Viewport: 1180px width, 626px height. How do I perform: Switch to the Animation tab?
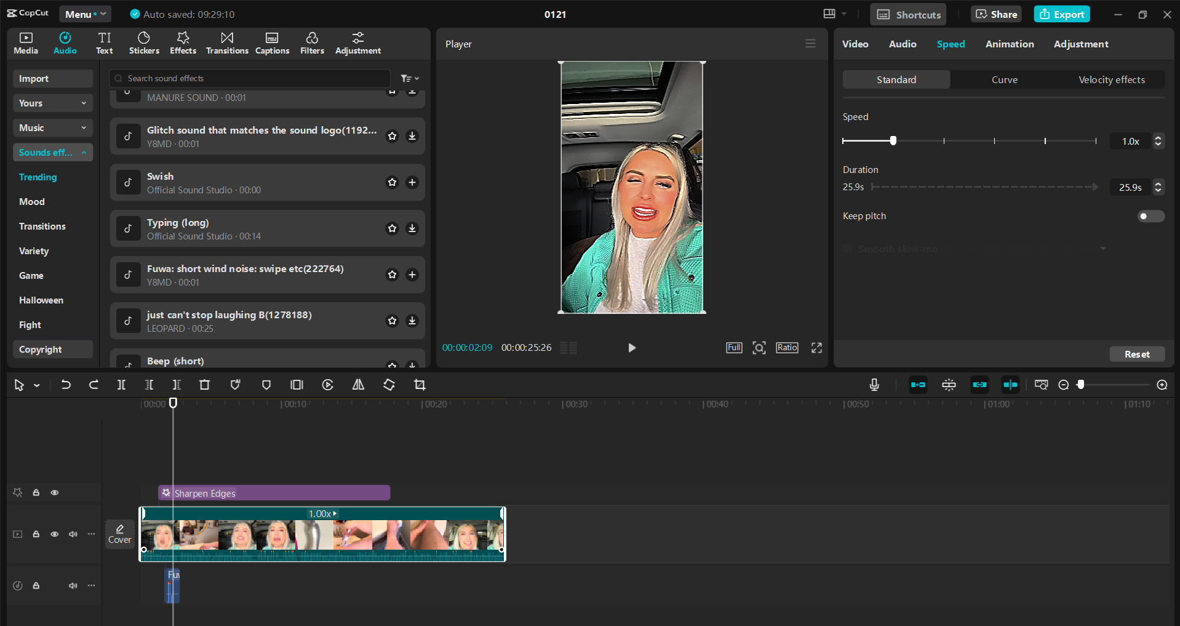[x=1009, y=44]
